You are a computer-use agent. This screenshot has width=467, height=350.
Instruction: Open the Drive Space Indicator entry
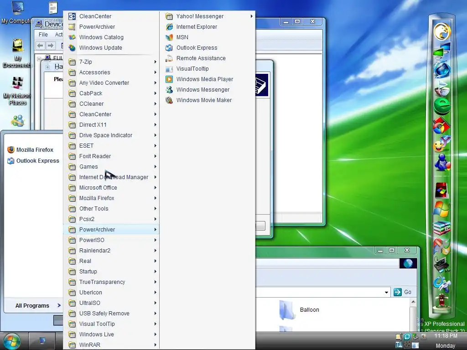tap(111, 135)
